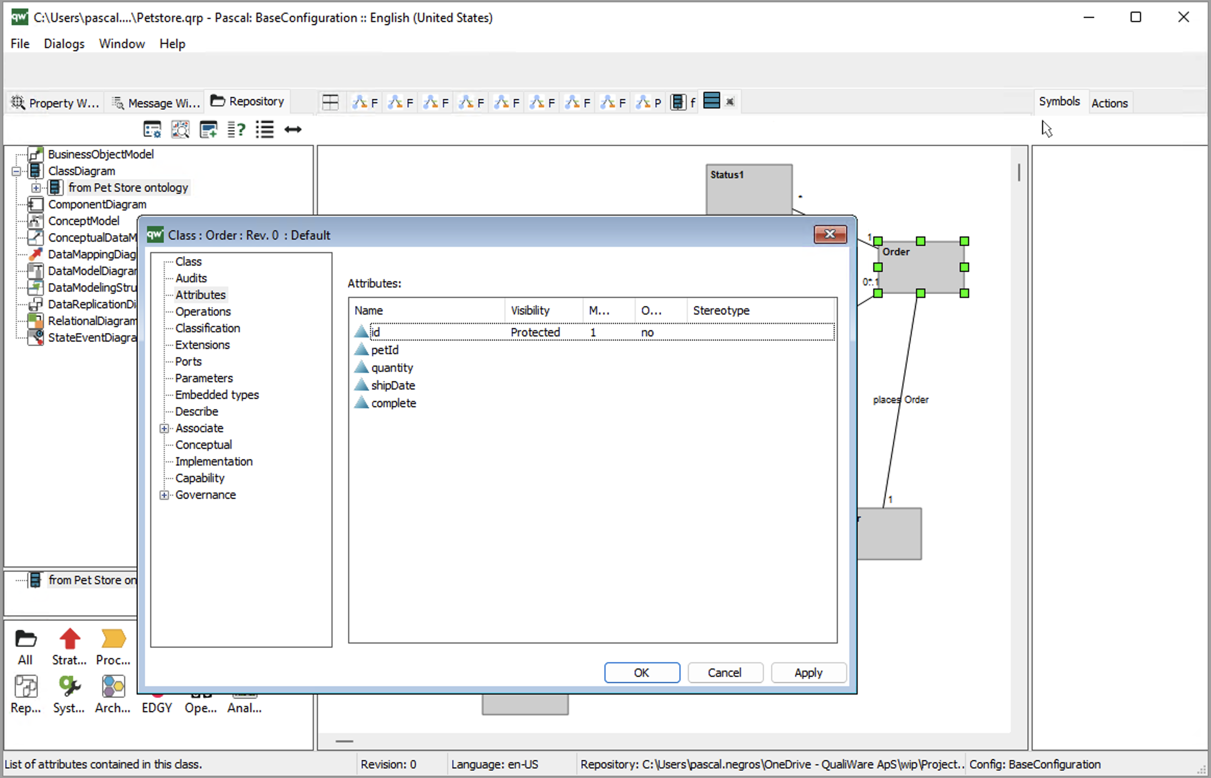Open the All repository category
This screenshot has width=1211, height=778.
click(25, 647)
